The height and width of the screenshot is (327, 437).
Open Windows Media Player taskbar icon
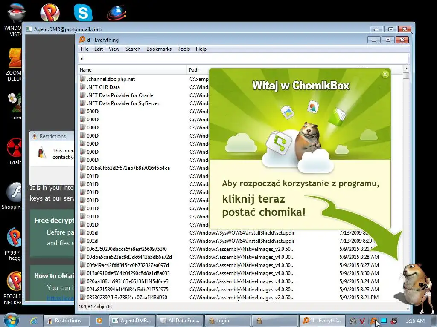click(99, 321)
